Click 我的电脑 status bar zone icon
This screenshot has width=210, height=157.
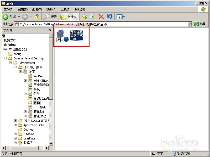(175, 154)
